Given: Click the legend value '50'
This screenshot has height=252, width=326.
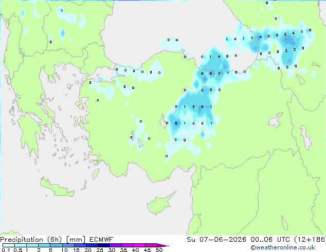Looking at the screenshot, I should pos(159,250).
